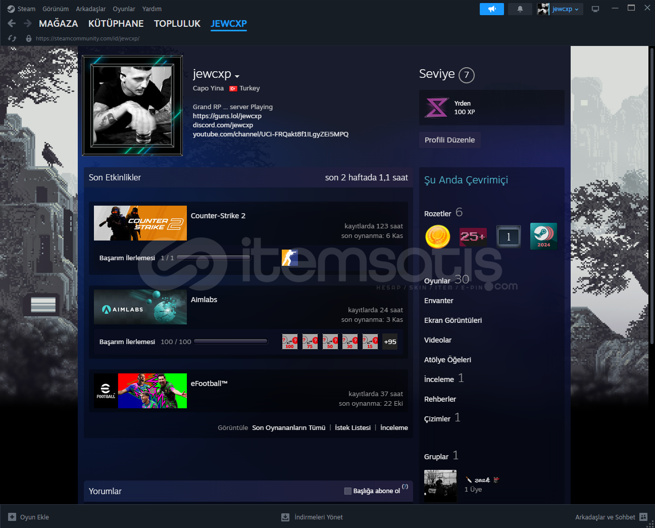This screenshot has height=528, width=655.
Task: Click the Aimlabs achievement icon labeled 50
Action: tap(330, 342)
